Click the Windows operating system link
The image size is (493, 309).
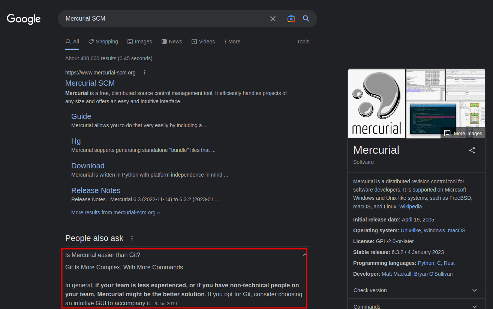pyautogui.click(x=434, y=230)
